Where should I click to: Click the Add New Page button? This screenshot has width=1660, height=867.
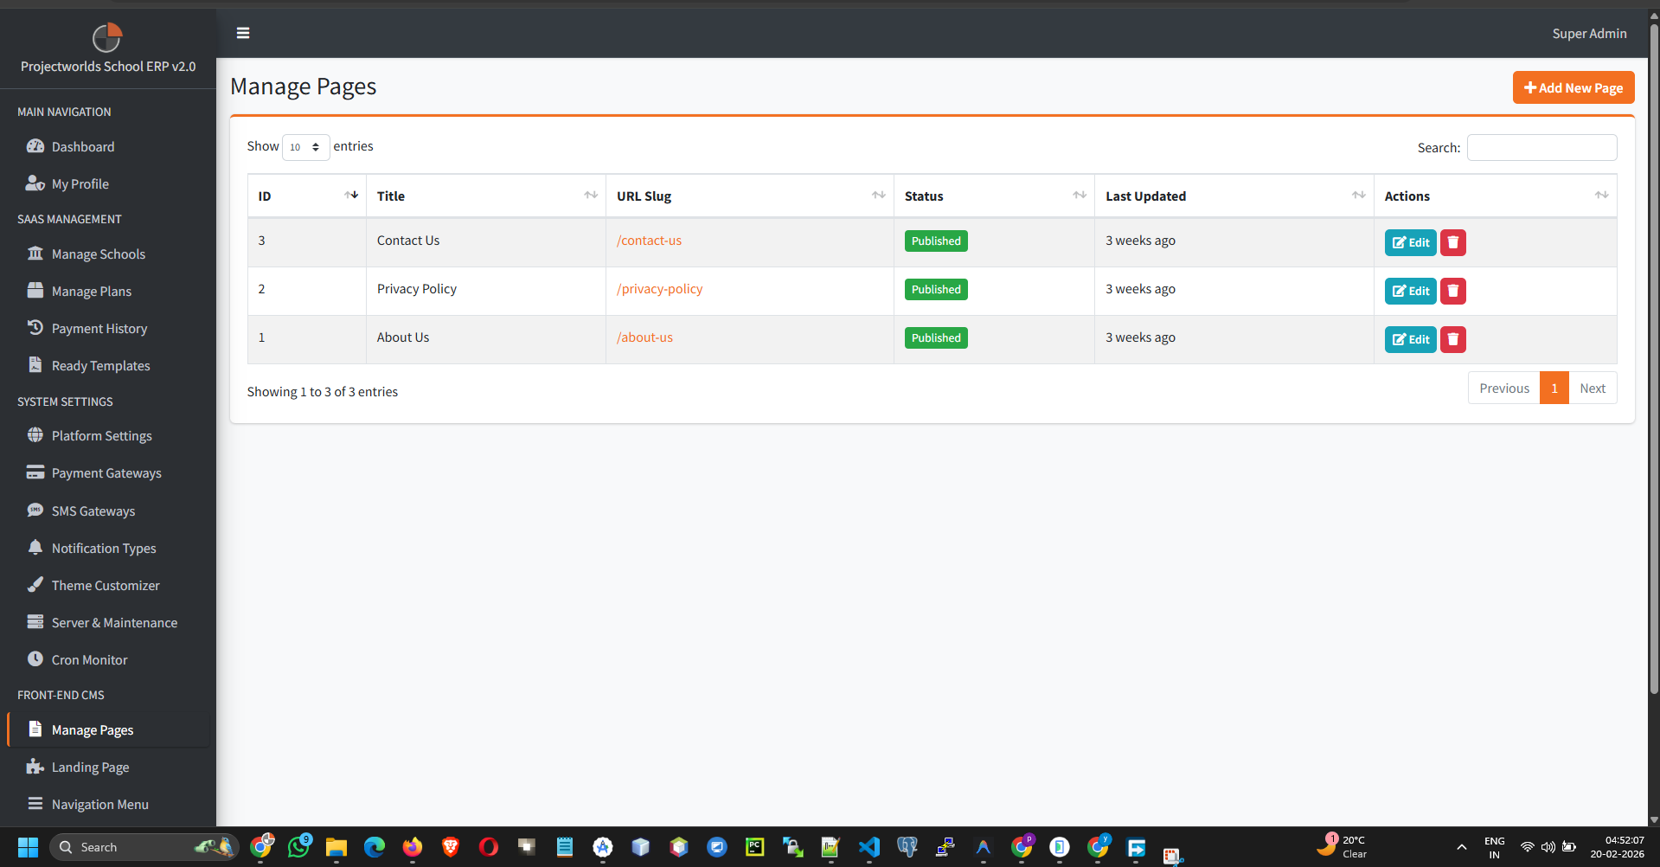pos(1573,87)
